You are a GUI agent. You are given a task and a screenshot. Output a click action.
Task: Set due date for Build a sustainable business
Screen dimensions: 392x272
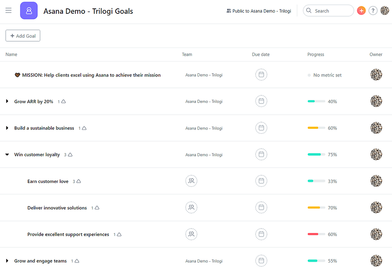click(x=261, y=128)
